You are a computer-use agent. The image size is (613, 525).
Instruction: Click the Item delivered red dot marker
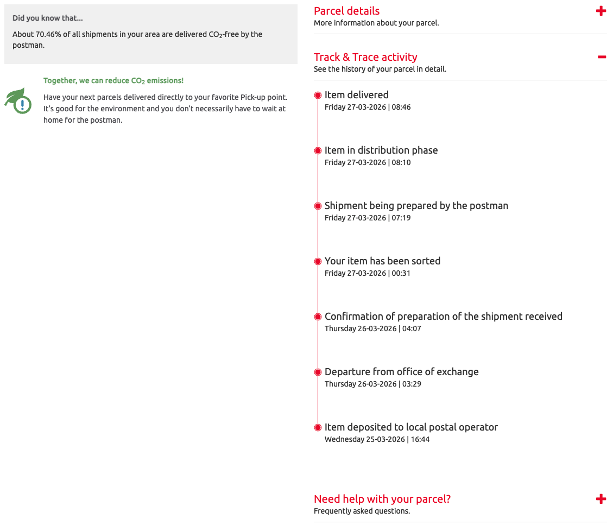[x=318, y=96]
